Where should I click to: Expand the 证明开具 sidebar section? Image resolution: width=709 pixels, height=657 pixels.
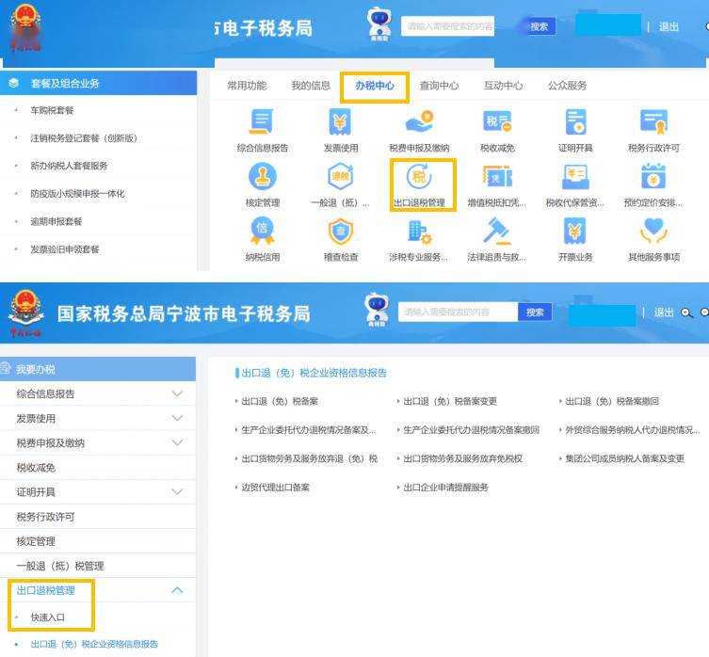pyautogui.click(x=176, y=492)
